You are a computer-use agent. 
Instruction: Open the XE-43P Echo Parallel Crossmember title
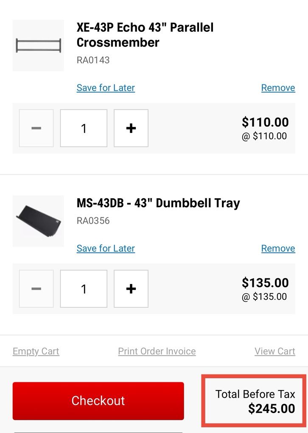click(145, 35)
